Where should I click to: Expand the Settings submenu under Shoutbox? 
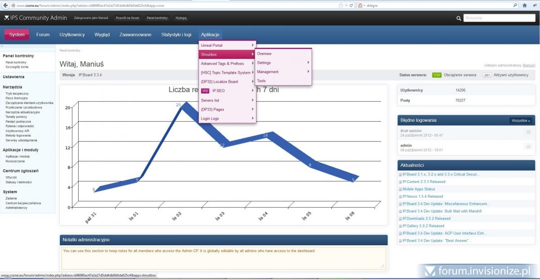pos(283,63)
